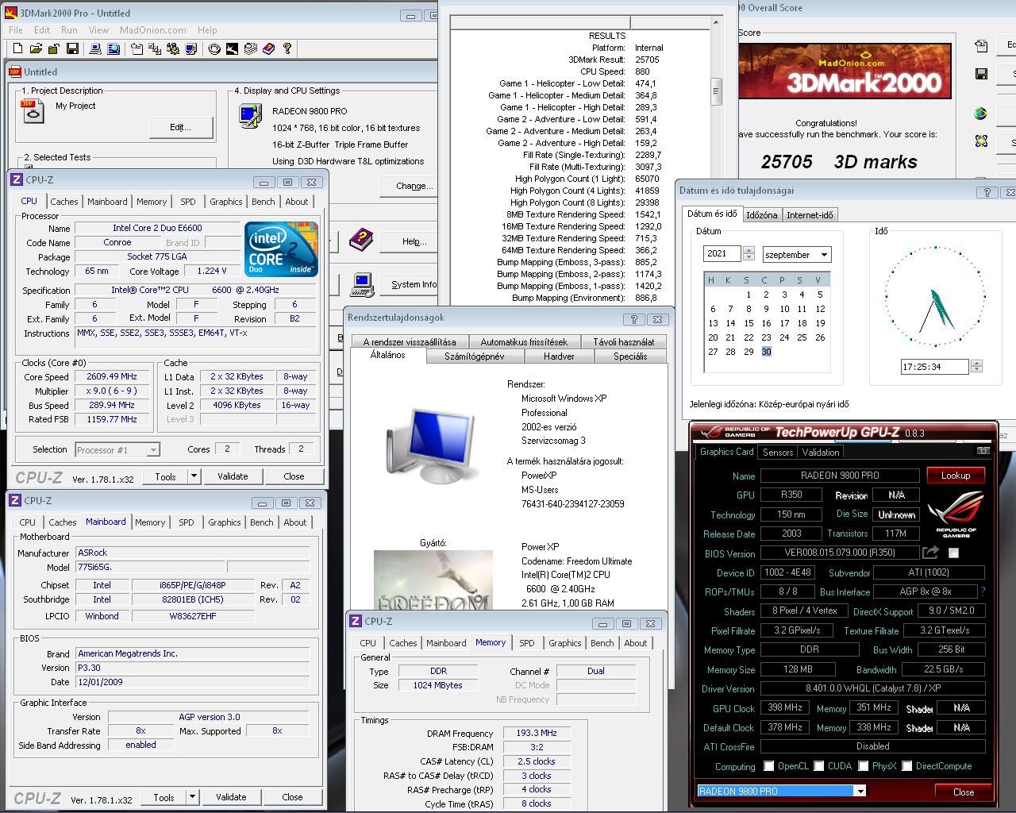Click the round benchmark run icon in 3DMark toolbar
Image resolution: width=1016 pixels, height=813 pixels.
tap(214, 48)
